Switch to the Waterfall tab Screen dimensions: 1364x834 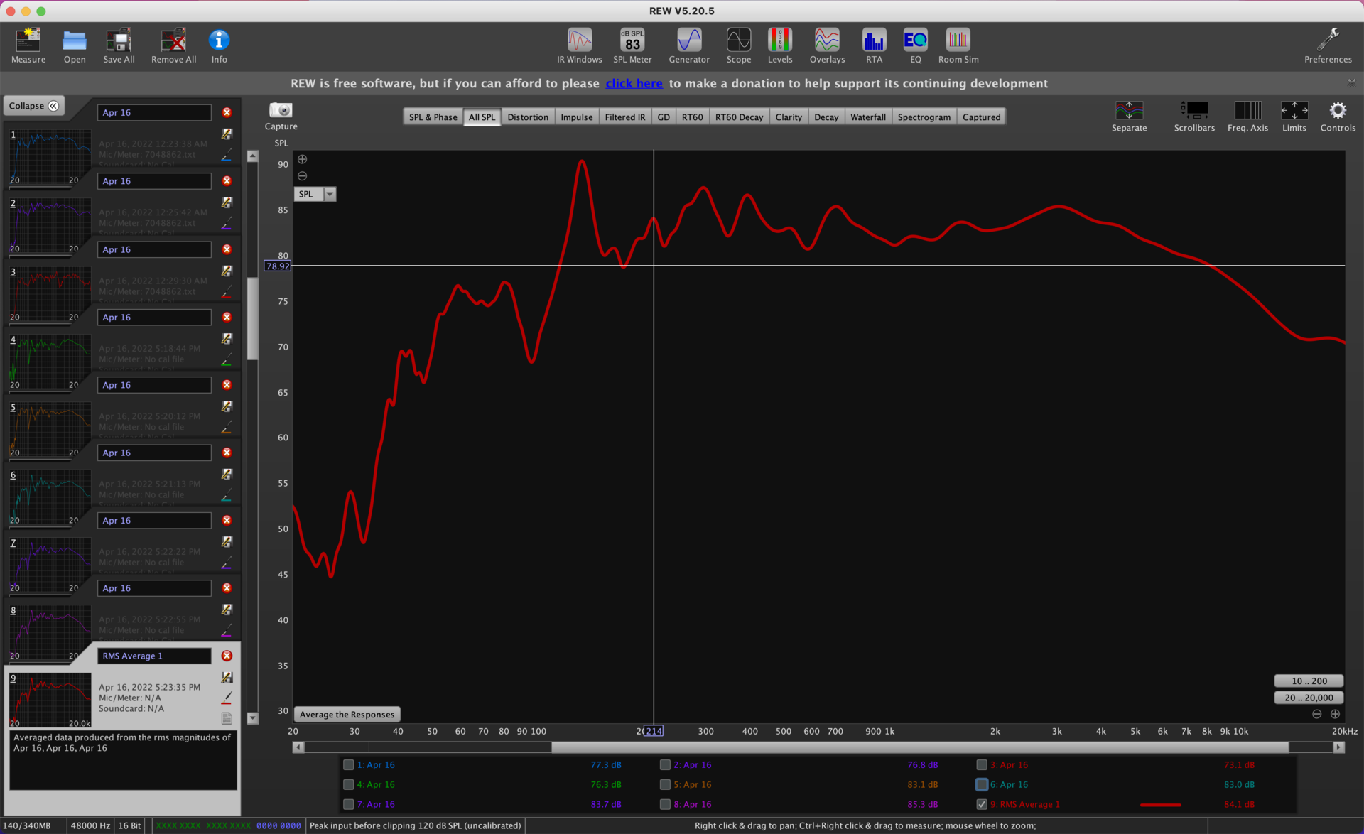867,117
